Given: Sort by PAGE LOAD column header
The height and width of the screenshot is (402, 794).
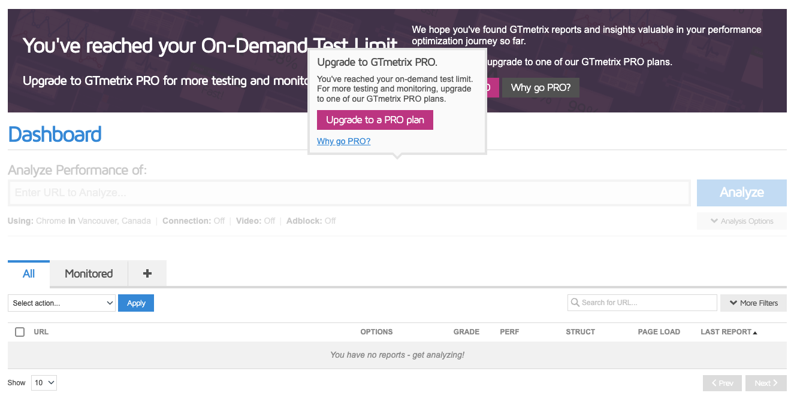Looking at the screenshot, I should 659,332.
